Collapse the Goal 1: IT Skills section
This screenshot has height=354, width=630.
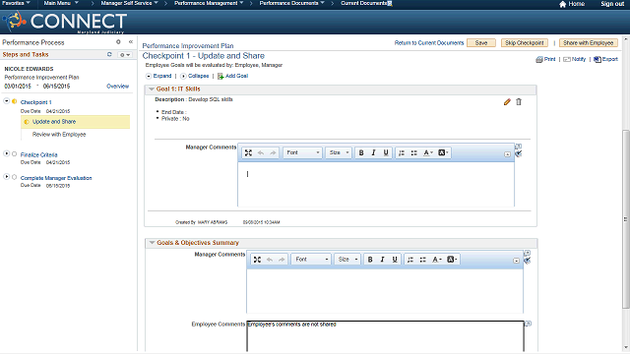pos(152,89)
